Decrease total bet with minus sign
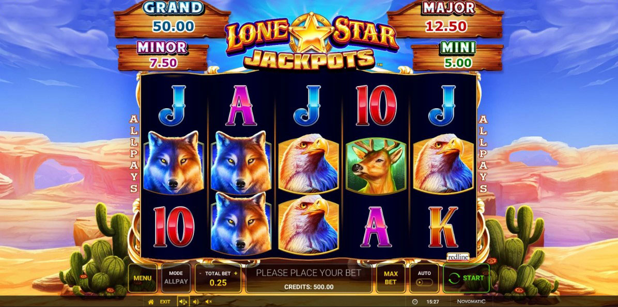Image resolution: width=618 pixels, height=307 pixels. point(200,273)
